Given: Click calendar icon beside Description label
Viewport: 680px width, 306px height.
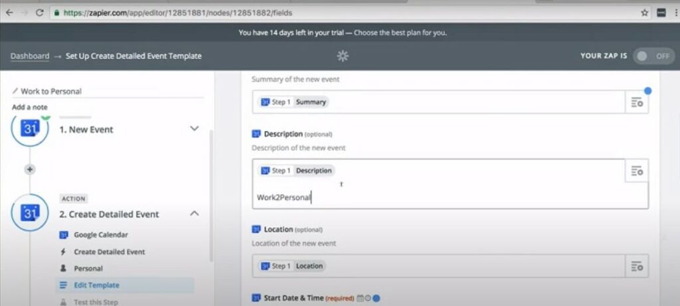Looking at the screenshot, I should (x=256, y=134).
